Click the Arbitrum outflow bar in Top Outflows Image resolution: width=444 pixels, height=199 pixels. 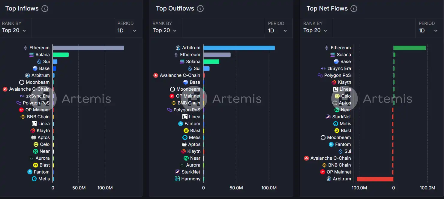tap(239, 48)
